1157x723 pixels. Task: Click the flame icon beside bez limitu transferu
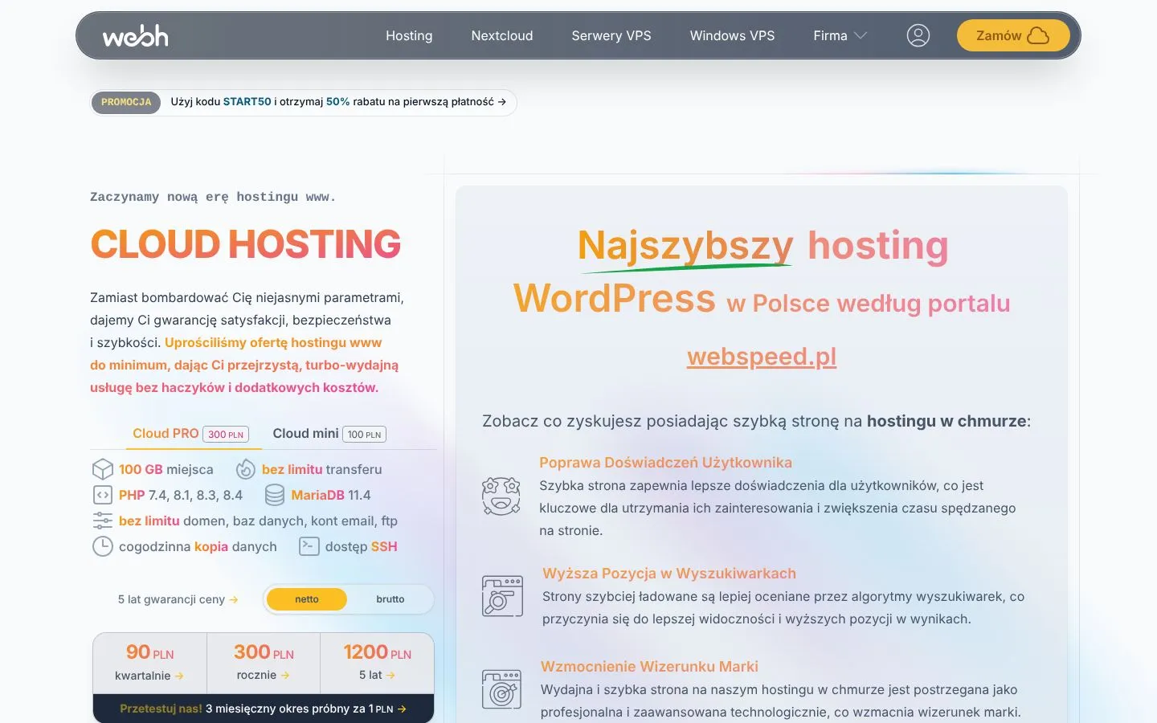point(245,469)
